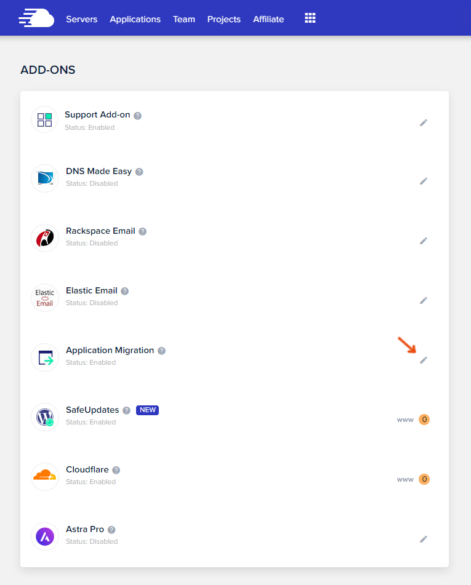Image resolution: width=471 pixels, height=585 pixels.
Task: Open help for SafeUpdates
Action: 127,410
